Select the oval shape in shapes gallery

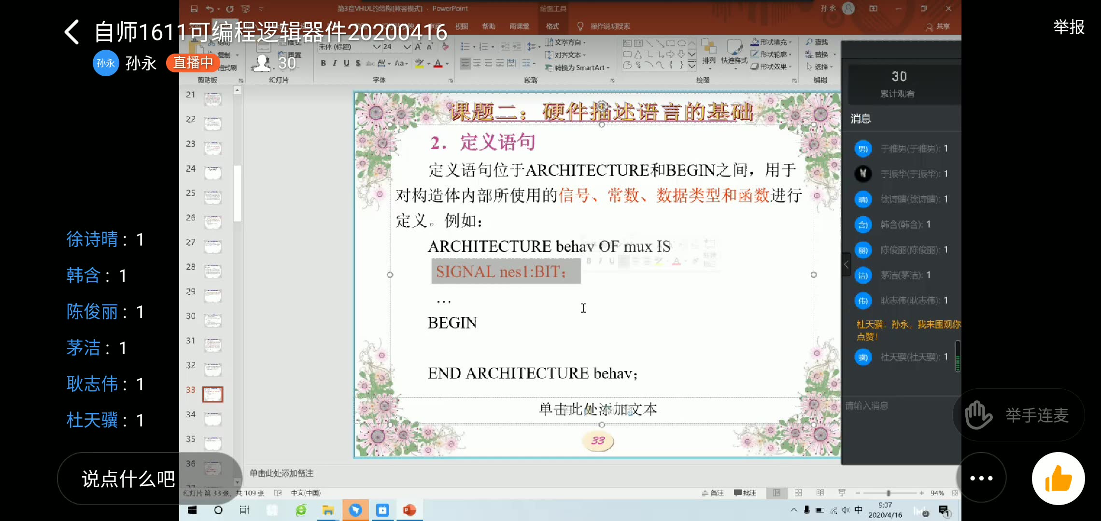(x=681, y=43)
